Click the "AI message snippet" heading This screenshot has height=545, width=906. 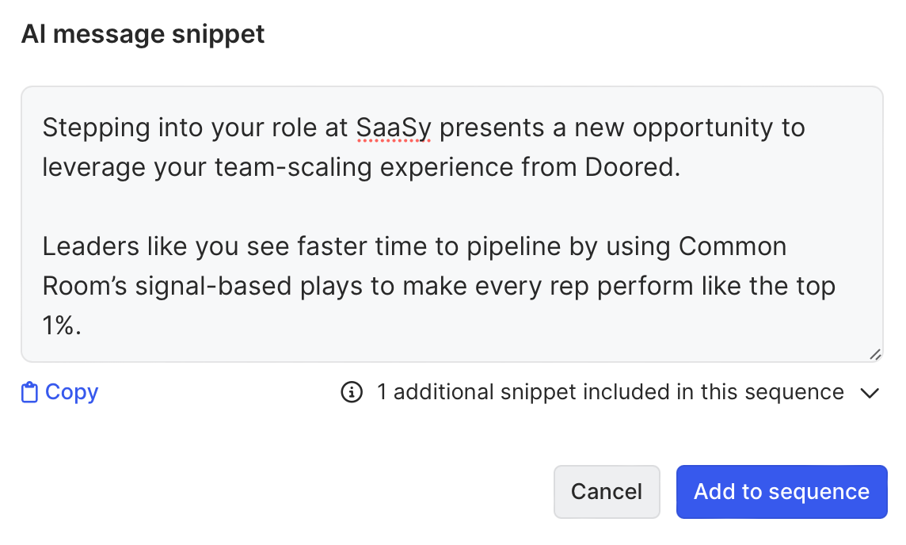pyautogui.click(x=143, y=34)
